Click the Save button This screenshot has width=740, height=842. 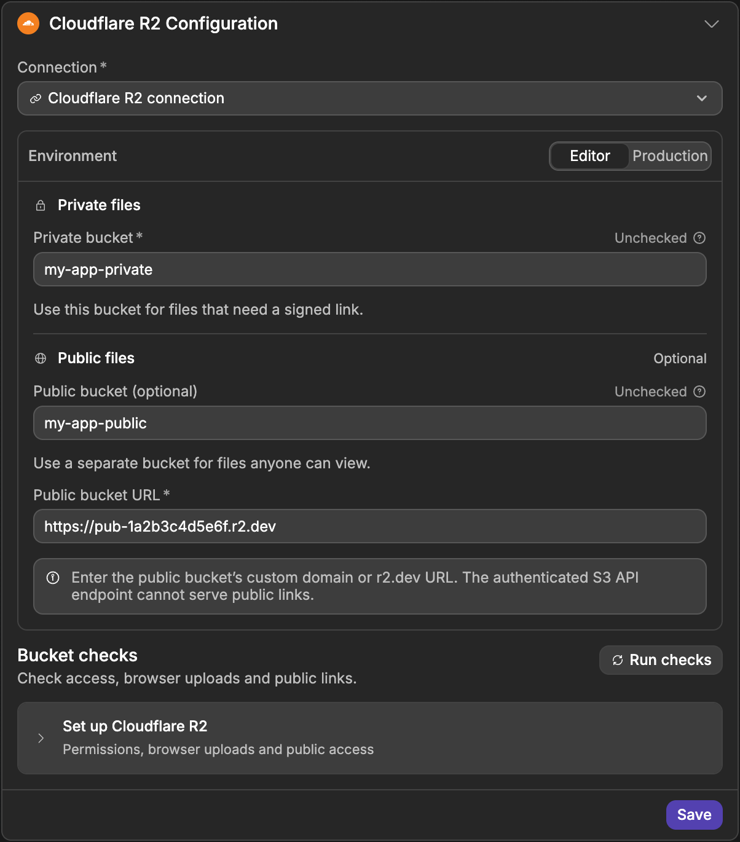pos(694,815)
